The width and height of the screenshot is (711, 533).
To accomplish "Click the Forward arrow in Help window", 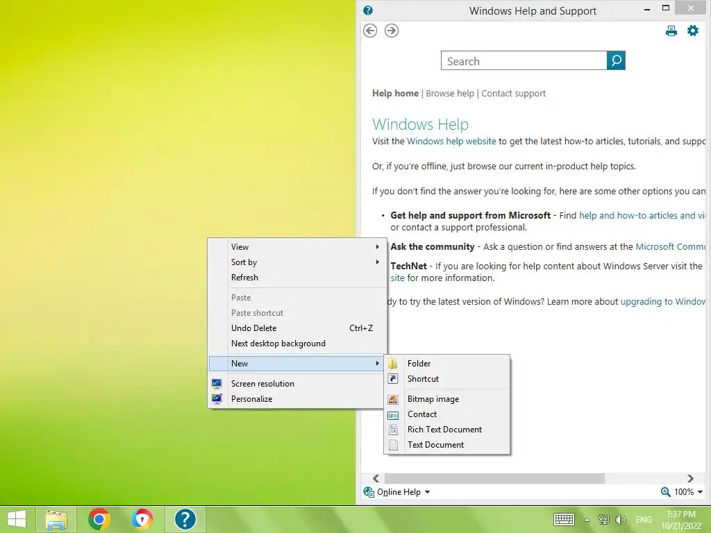I will point(392,31).
